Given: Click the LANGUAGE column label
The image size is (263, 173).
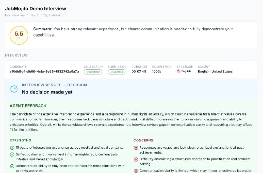Looking at the screenshot, I should point(185,67).
